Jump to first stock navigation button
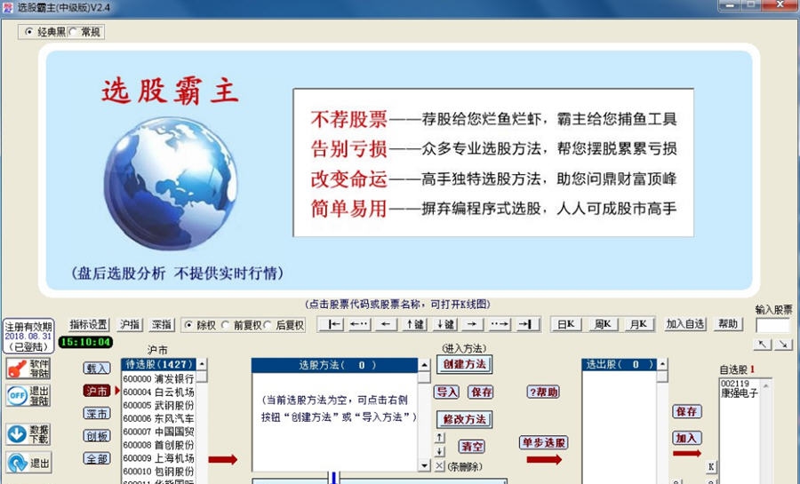The image size is (800, 484). [333, 324]
